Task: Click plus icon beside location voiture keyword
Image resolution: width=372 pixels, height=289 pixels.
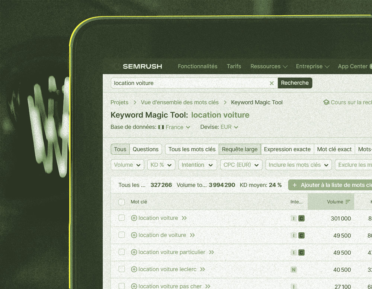Action: pos(134,218)
